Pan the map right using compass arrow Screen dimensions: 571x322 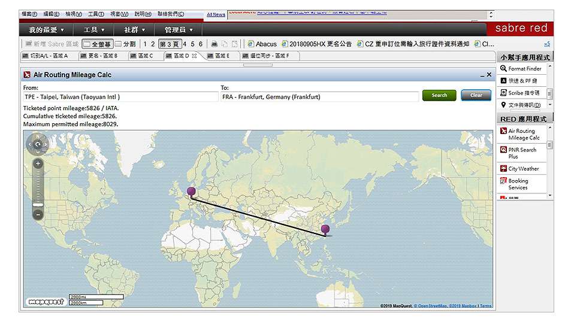point(46,144)
